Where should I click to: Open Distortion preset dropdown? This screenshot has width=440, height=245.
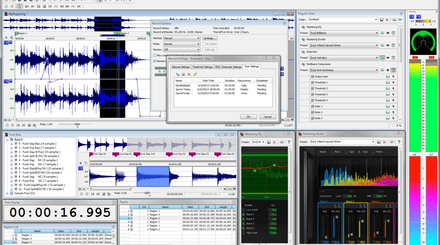(377, 58)
